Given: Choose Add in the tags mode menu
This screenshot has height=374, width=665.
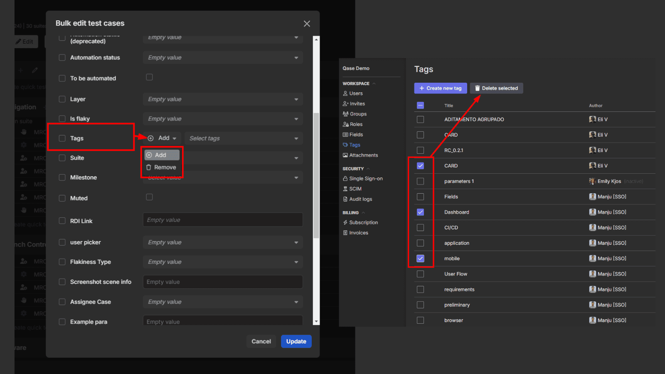Looking at the screenshot, I should (162, 155).
